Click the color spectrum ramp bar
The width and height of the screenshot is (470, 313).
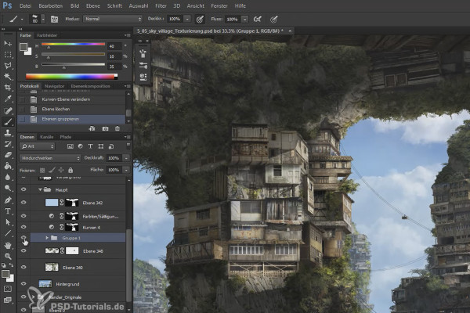pyautogui.click(x=71, y=77)
